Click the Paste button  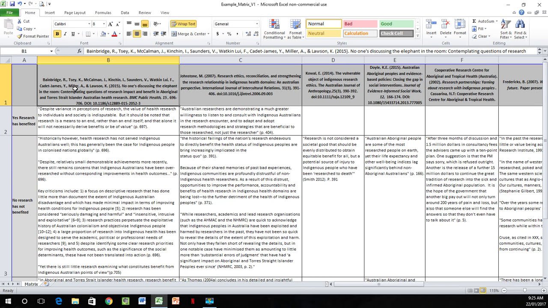pyautogui.click(x=8, y=28)
